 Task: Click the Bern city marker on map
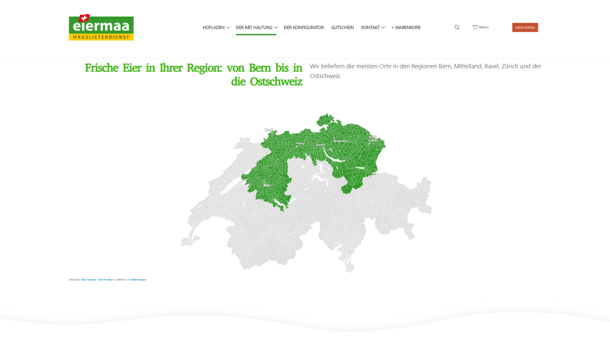(x=263, y=183)
